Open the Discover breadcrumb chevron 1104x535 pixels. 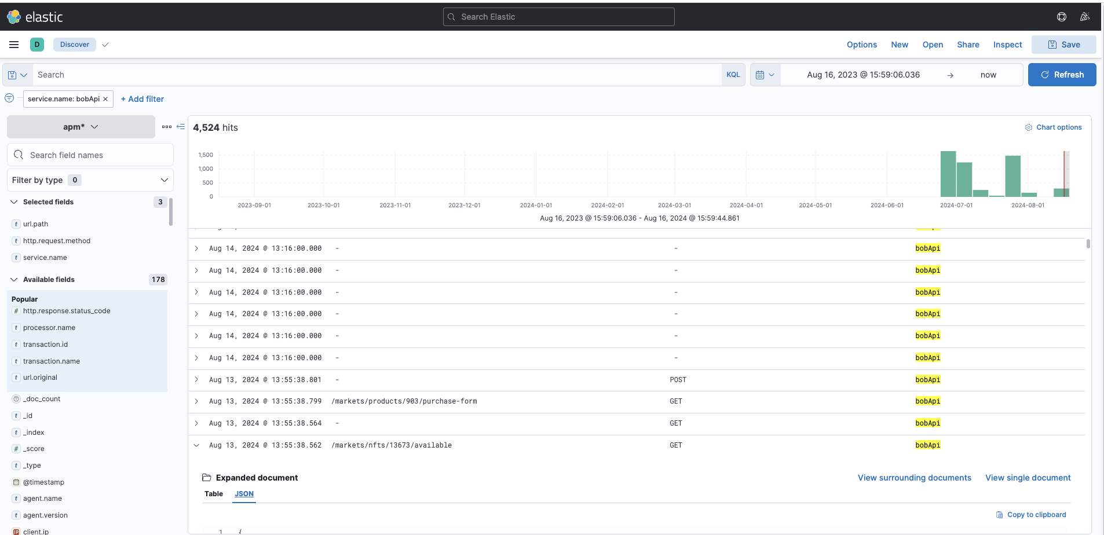point(105,45)
